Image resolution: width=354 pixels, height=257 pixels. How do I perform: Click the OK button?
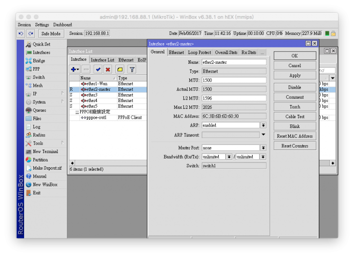(x=295, y=56)
